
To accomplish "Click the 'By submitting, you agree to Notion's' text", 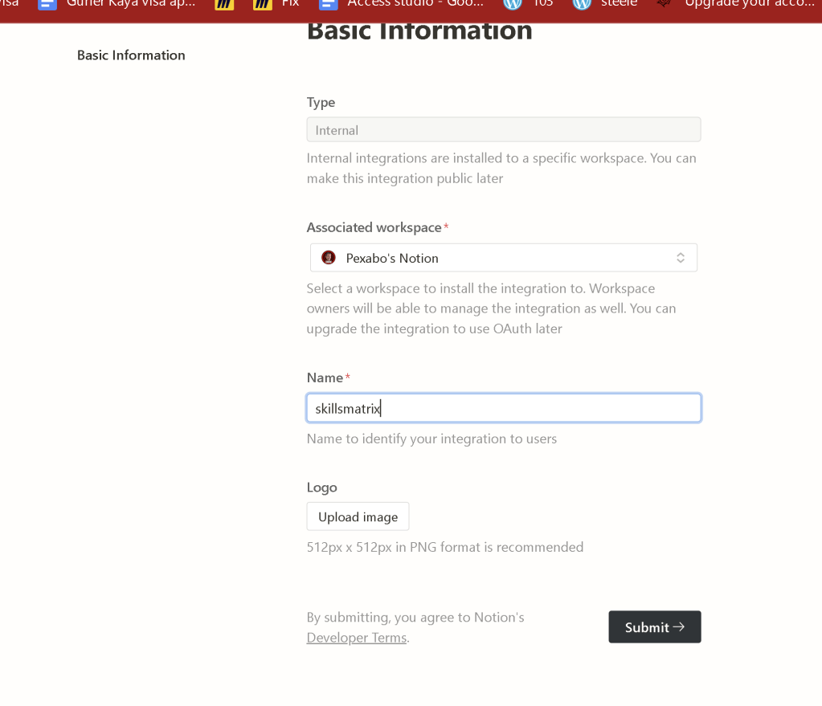I will 415,618.
